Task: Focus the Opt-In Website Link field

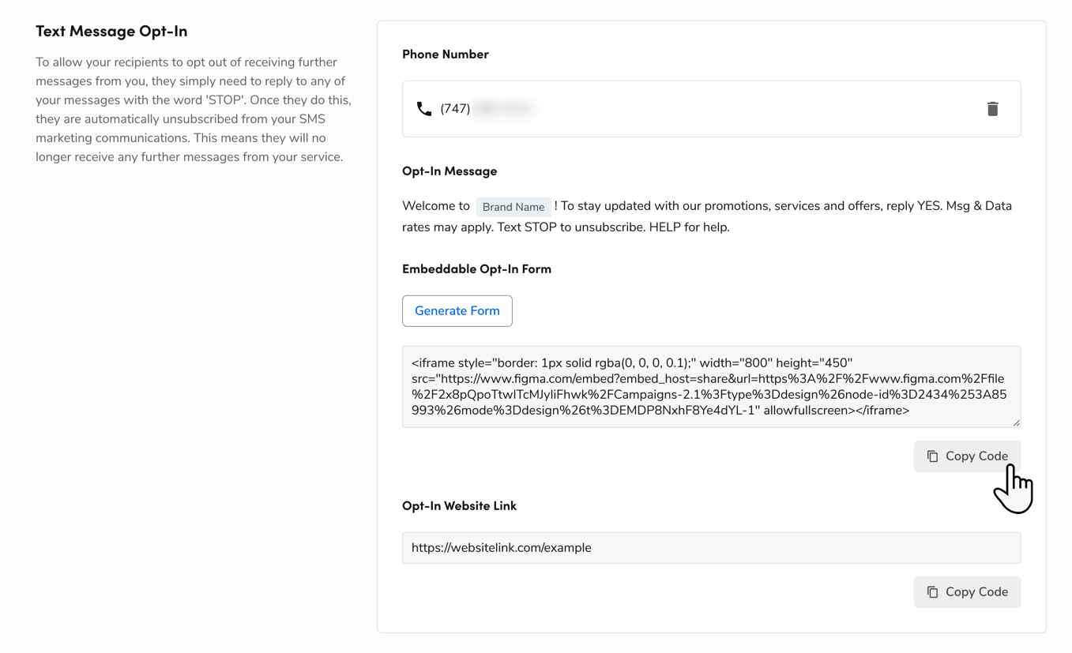Action: tap(711, 548)
